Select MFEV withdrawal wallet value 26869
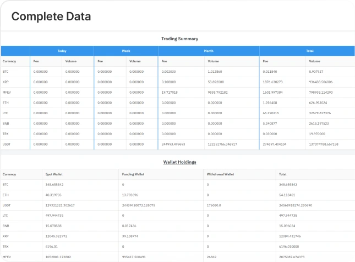 pyautogui.click(x=211, y=257)
